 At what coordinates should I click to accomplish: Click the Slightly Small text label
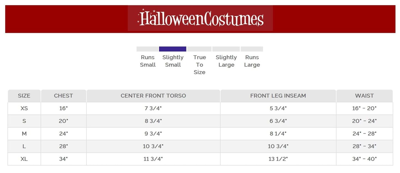coord(173,61)
